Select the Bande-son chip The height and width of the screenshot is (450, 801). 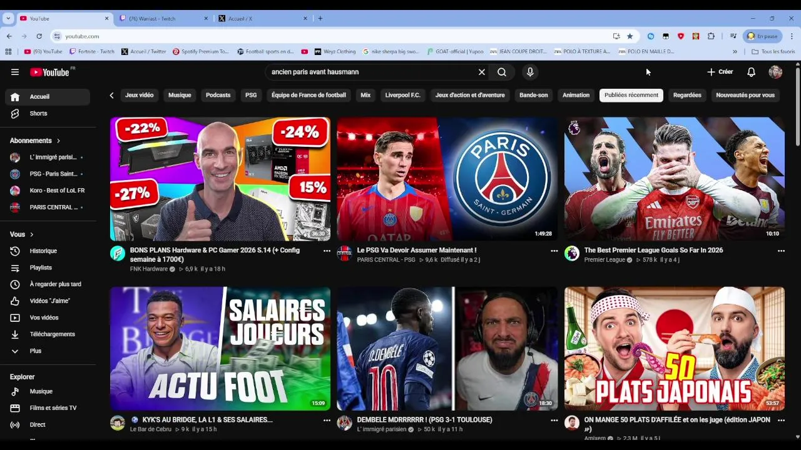tap(533, 96)
